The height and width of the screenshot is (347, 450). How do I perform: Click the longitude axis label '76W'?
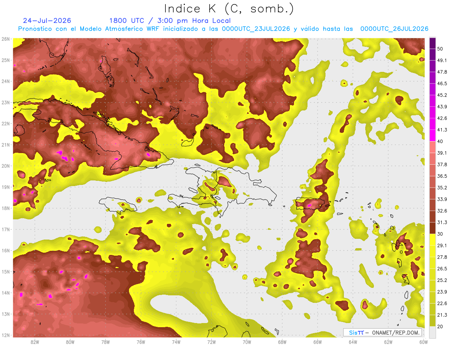(x=141, y=342)
